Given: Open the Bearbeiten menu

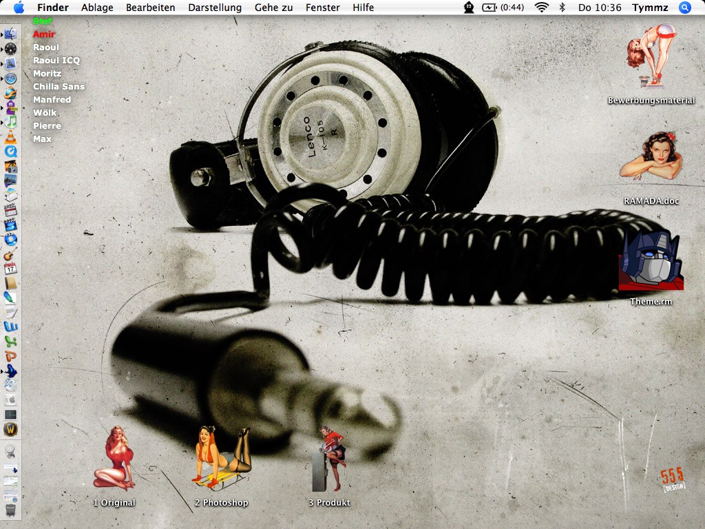Looking at the screenshot, I should coord(151,7).
